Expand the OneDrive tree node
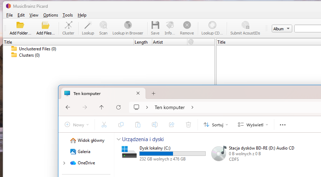 click(64, 163)
